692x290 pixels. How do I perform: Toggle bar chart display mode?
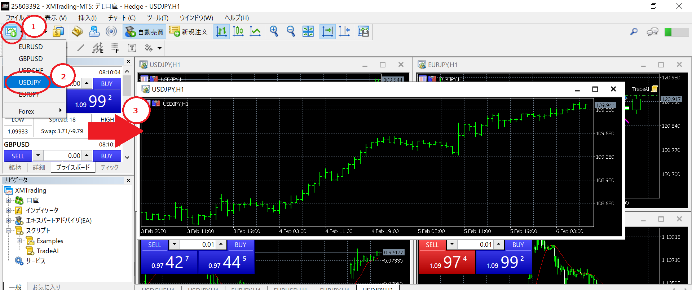221,32
